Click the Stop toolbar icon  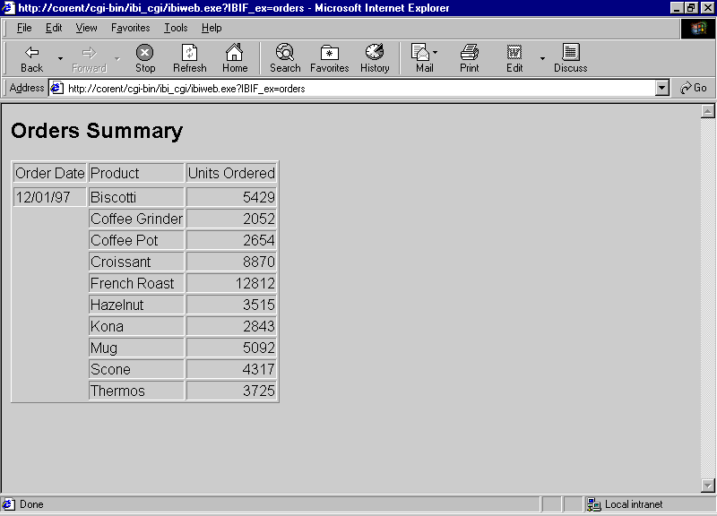[145, 53]
